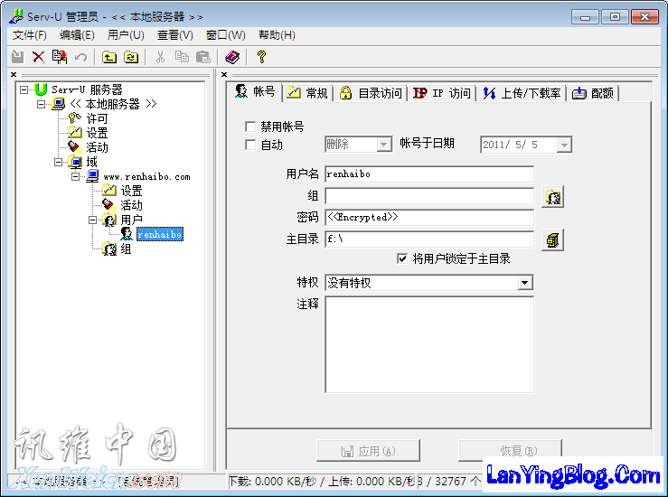This screenshot has height=497, width=668.
Task: Enable the 禁用帐号 checkbox
Action: (250, 127)
